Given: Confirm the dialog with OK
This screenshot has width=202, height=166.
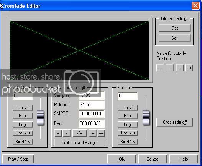Looking at the screenshot, I should [x=122, y=159].
